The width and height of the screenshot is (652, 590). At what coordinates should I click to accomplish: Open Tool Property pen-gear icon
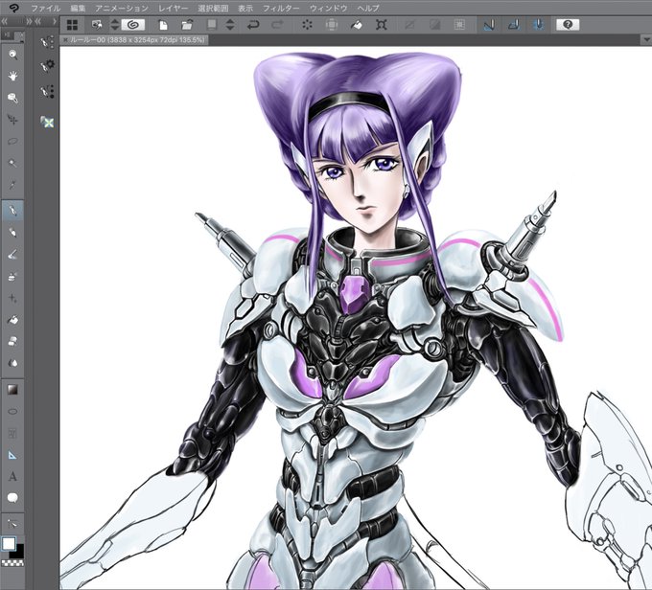click(x=47, y=65)
